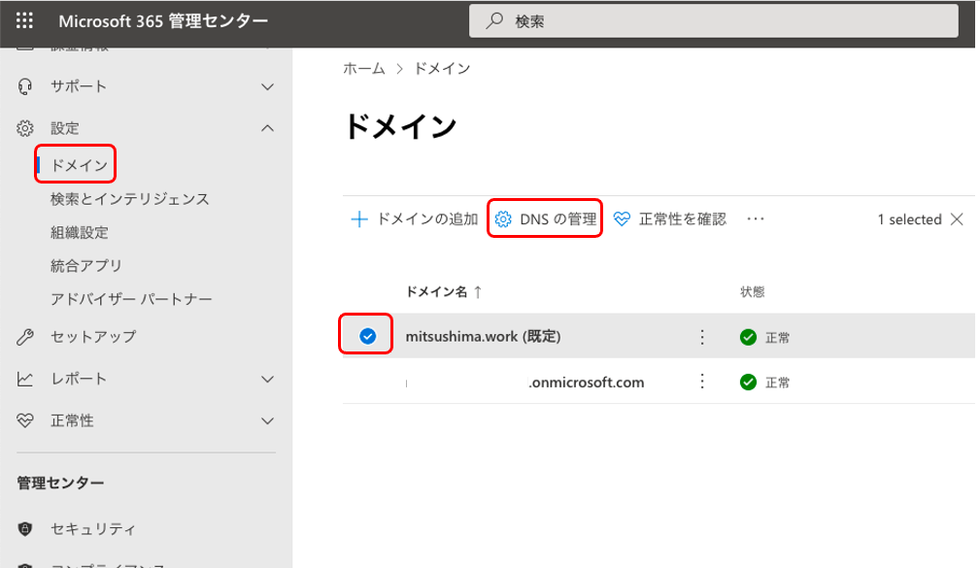The height and width of the screenshot is (568, 980).
Task: Open 統合アプリ in the sidebar
Action: tap(86, 266)
